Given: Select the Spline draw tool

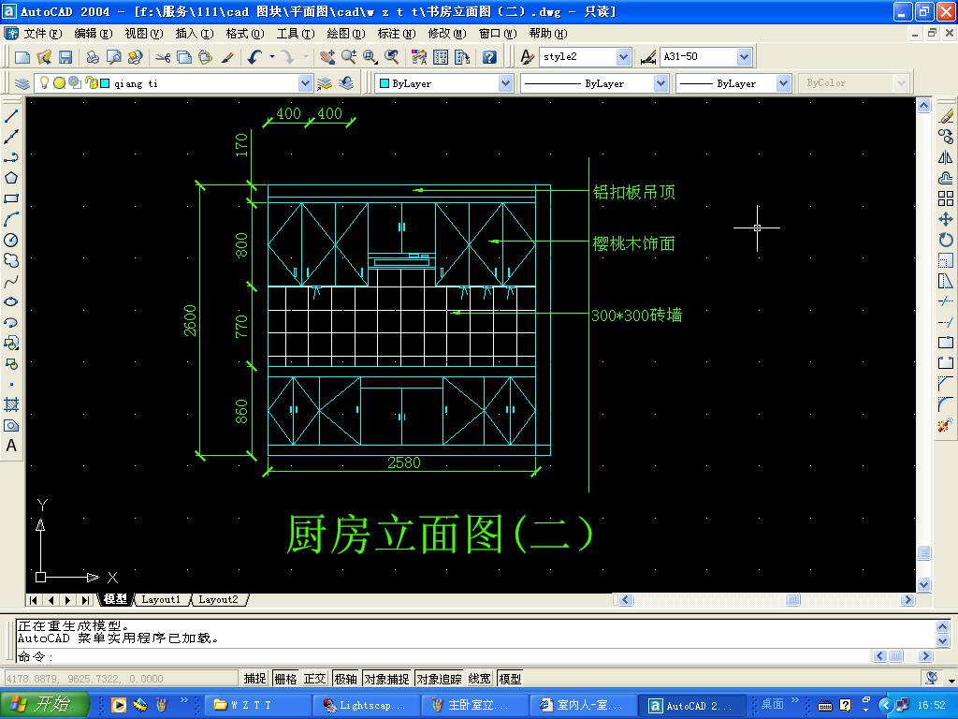Looking at the screenshot, I should click(x=11, y=281).
